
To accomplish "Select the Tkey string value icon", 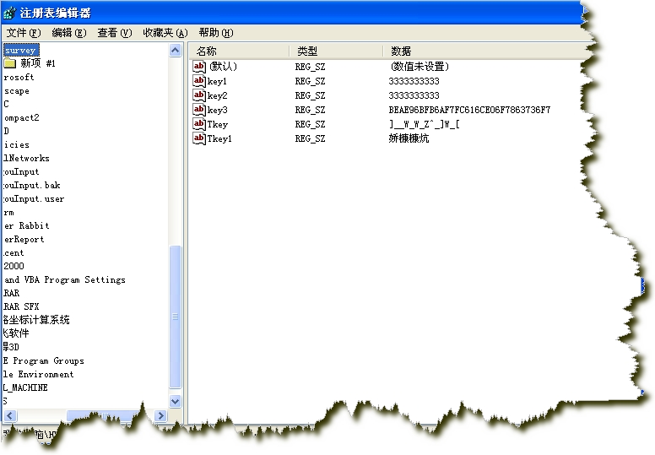I will pos(199,124).
